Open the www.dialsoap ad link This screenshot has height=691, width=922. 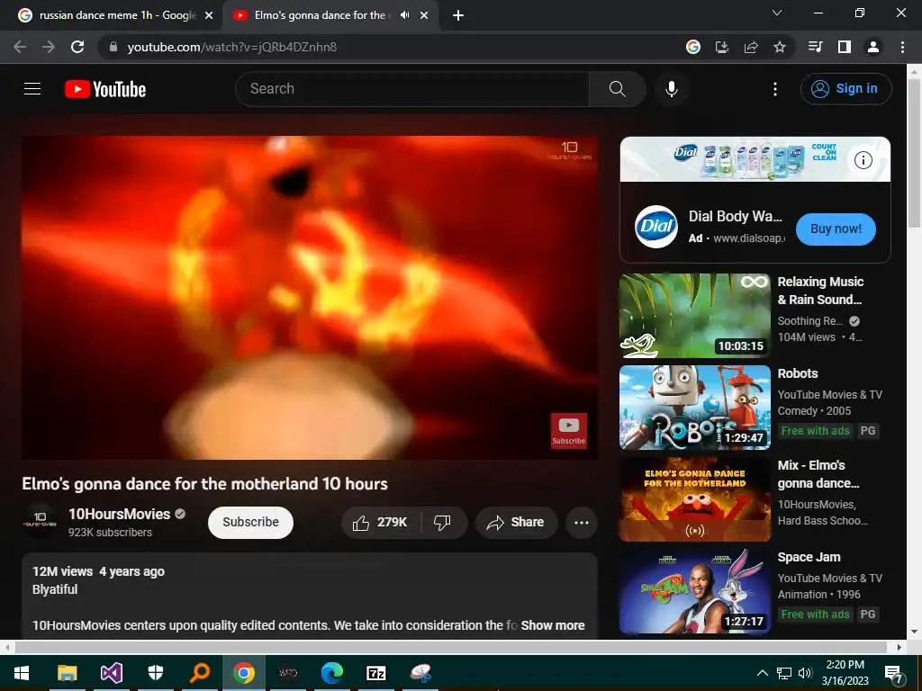(x=748, y=238)
